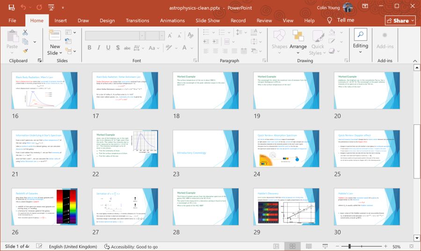
Task: Open the Transitions ribbon tab
Action: click(x=138, y=21)
